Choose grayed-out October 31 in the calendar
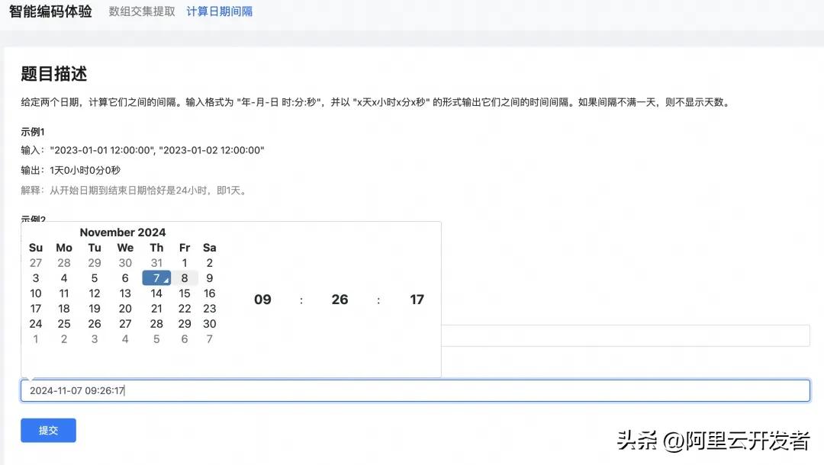The image size is (824, 465). [x=156, y=263]
